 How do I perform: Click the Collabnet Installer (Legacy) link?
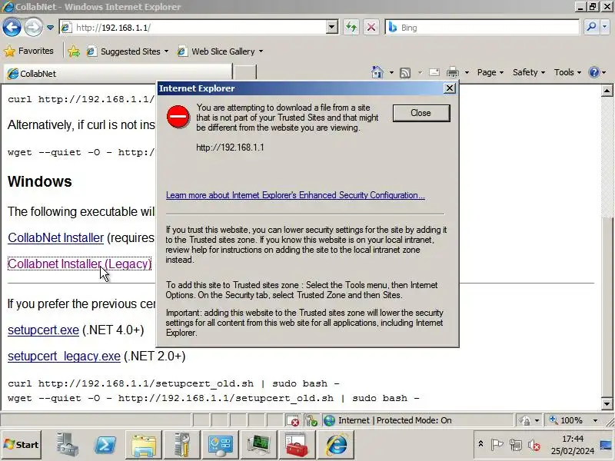(x=80, y=264)
